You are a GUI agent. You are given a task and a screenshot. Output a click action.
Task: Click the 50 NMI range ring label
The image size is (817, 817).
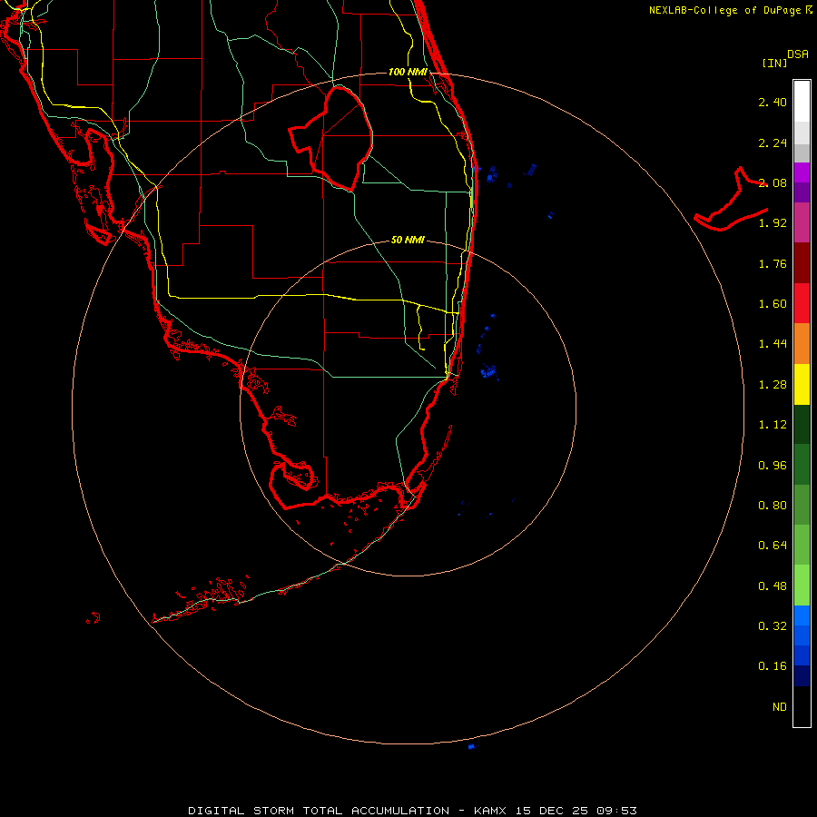tap(408, 240)
